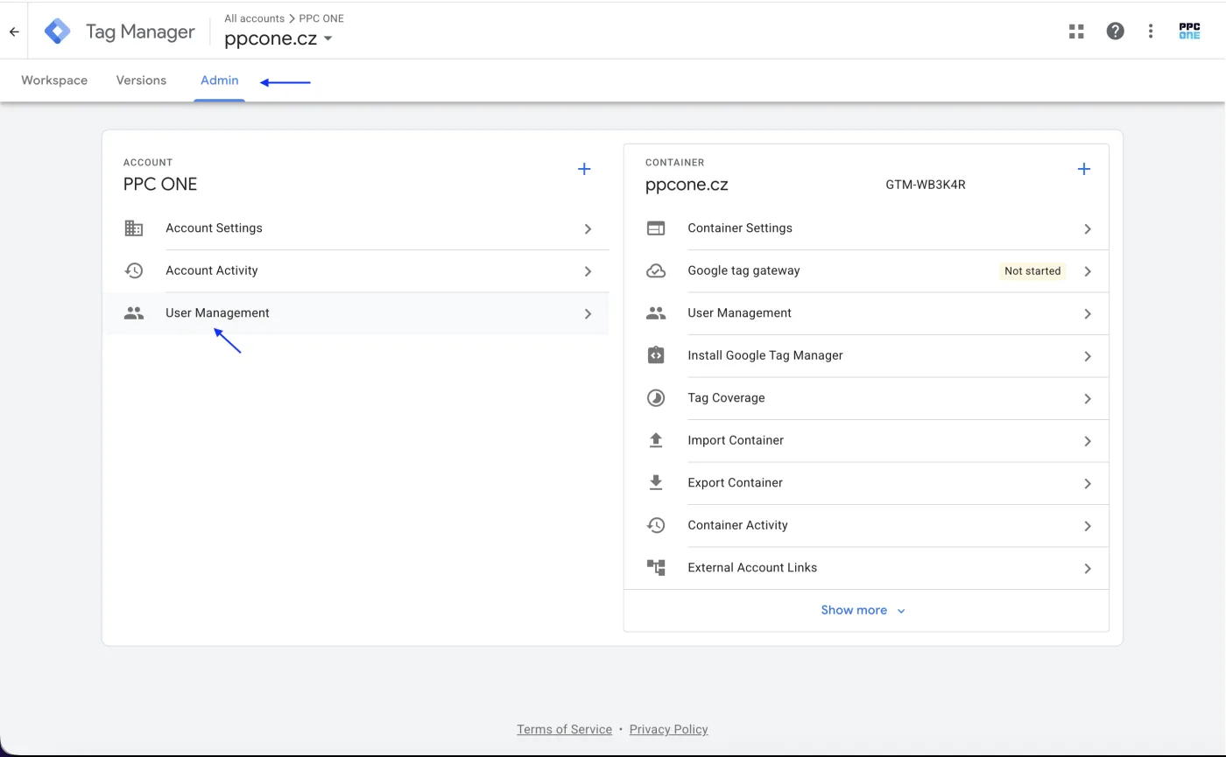Open Google tag gateway

[x=867, y=270]
